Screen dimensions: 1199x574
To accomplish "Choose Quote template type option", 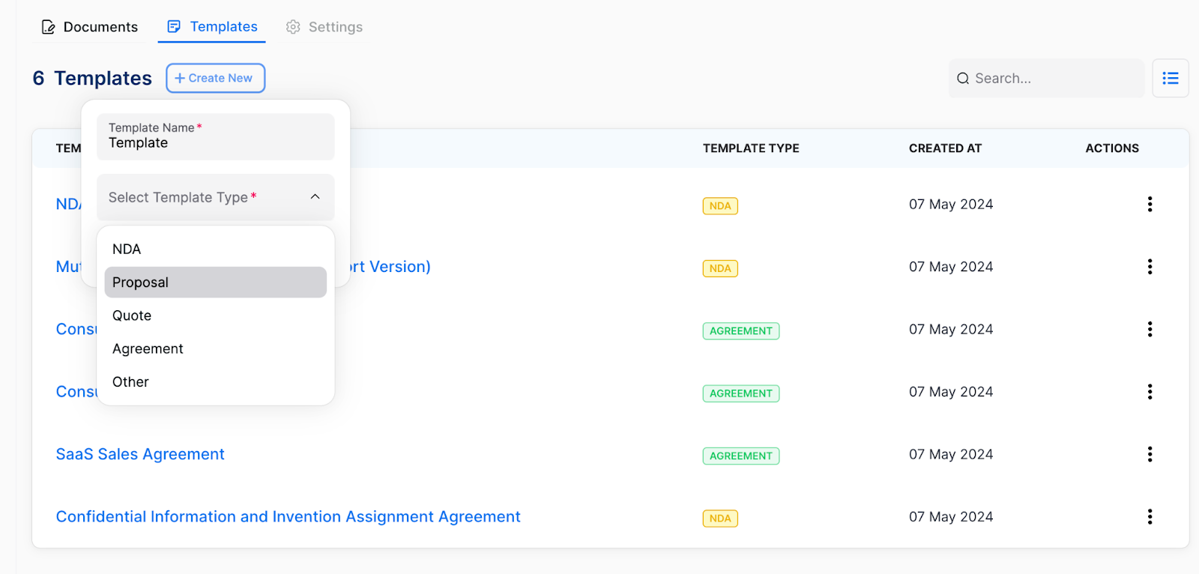I will pos(216,315).
